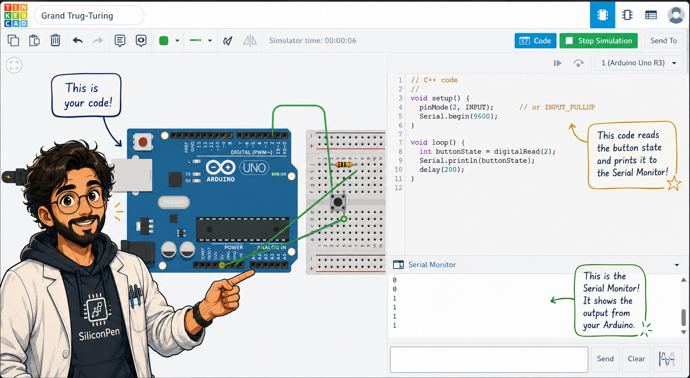The image size is (690, 378).
Task: Open the notes annotation tool
Action: tap(120, 40)
